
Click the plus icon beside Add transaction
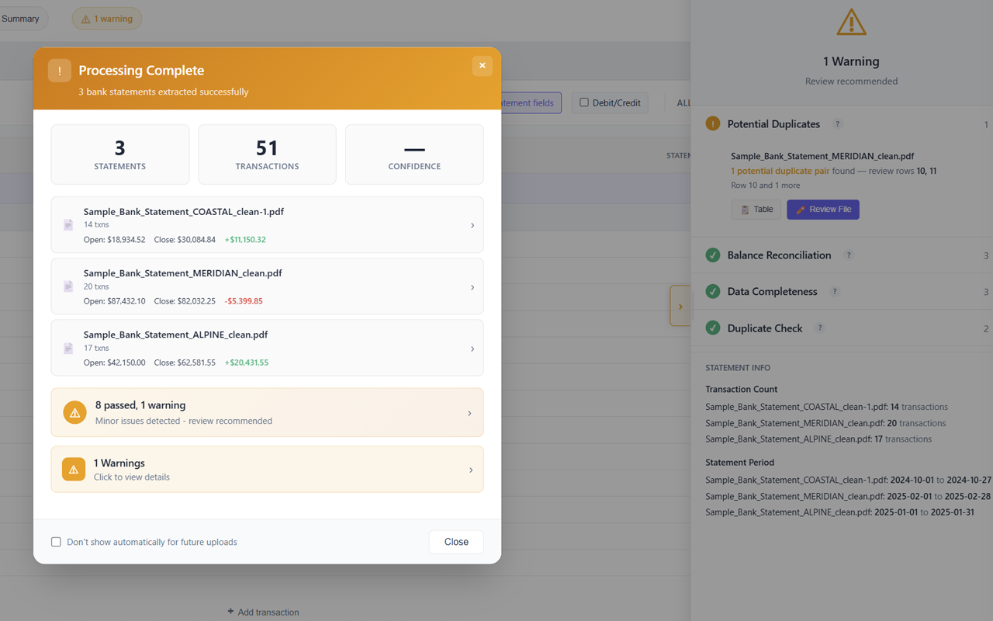(230, 612)
